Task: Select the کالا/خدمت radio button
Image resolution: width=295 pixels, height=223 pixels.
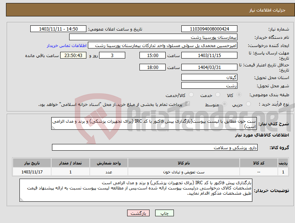Action: (x=191, y=95)
